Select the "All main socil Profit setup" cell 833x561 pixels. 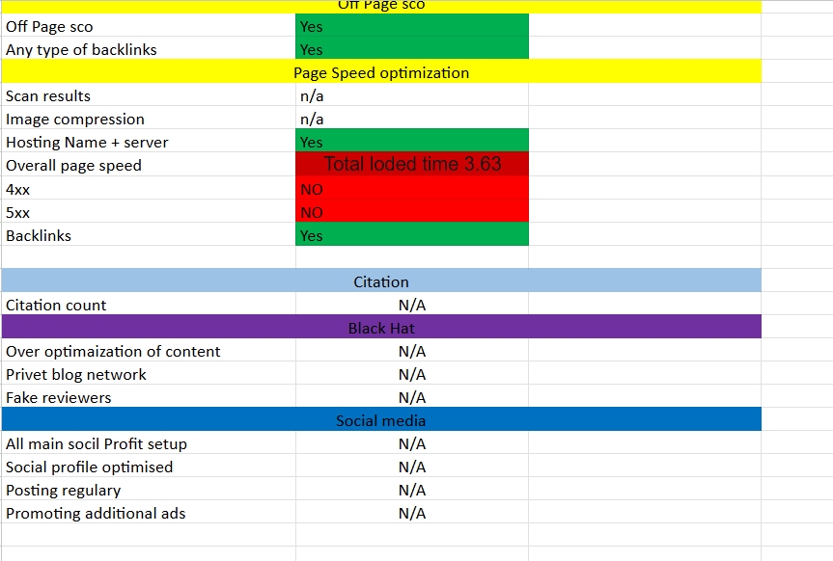click(97, 444)
